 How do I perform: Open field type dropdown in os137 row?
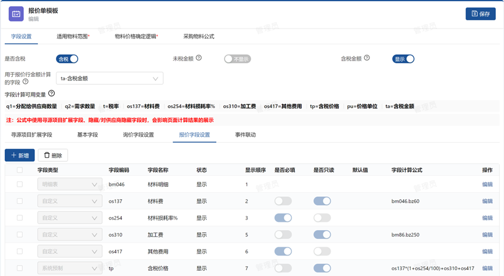coord(70,201)
